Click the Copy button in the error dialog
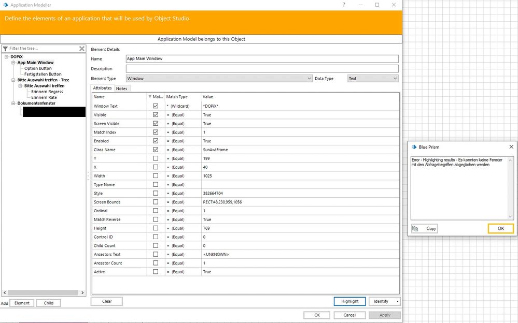Screen dimensions: 518x323 [425, 228]
